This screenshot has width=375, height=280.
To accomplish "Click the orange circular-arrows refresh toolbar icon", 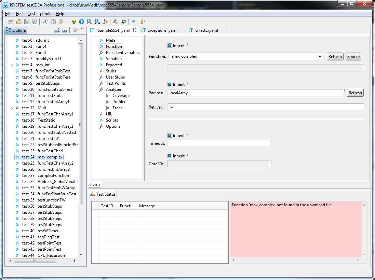I will (x=142, y=22).
